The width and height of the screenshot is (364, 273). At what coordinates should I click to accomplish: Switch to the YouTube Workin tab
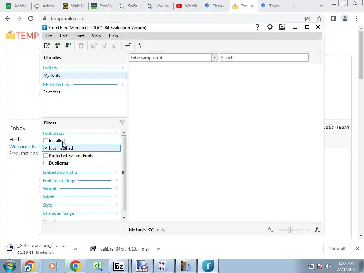(x=187, y=6)
